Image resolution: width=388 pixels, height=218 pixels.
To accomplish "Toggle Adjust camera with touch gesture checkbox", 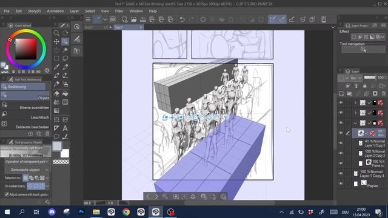I will (7, 194).
